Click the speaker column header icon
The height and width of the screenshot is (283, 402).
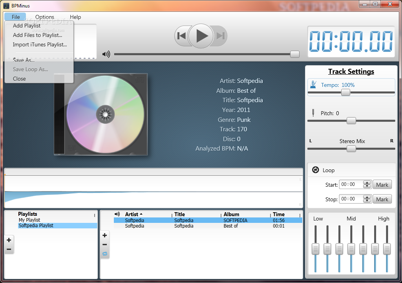point(117,214)
